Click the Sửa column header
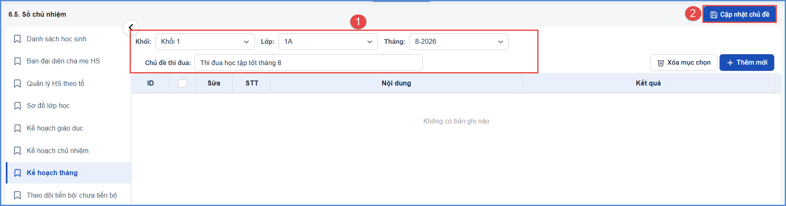Image resolution: width=786 pixels, height=206 pixels. (x=214, y=83)
